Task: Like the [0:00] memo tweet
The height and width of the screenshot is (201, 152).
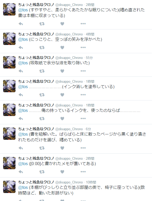Action: click(62, 172)
